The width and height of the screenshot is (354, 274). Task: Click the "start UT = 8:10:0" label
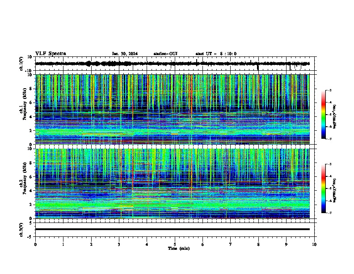click(216, 54)
